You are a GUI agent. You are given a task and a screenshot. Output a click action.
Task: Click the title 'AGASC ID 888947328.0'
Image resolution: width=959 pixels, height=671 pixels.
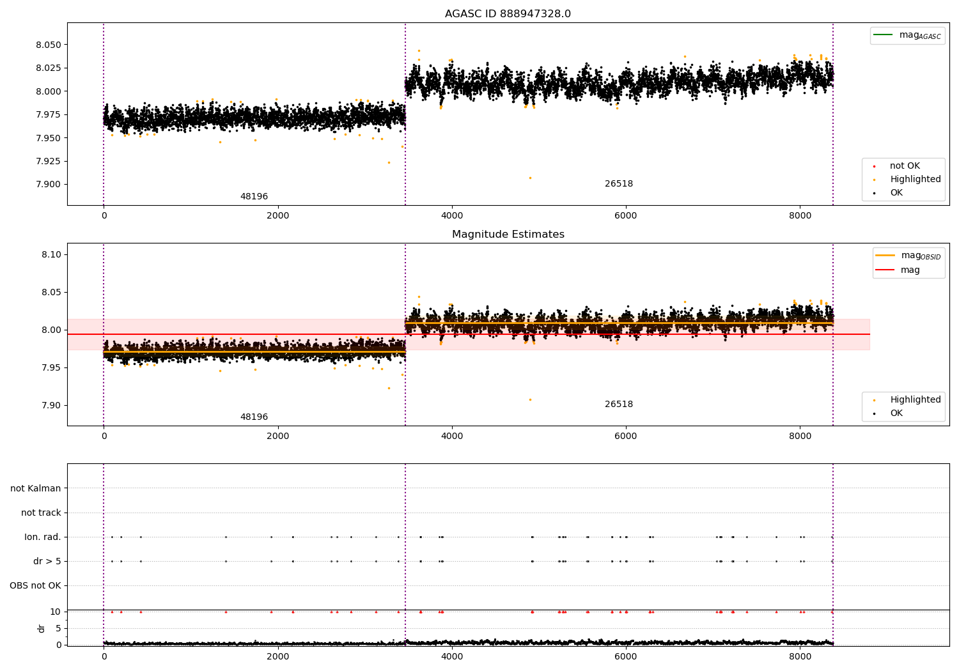508,14
